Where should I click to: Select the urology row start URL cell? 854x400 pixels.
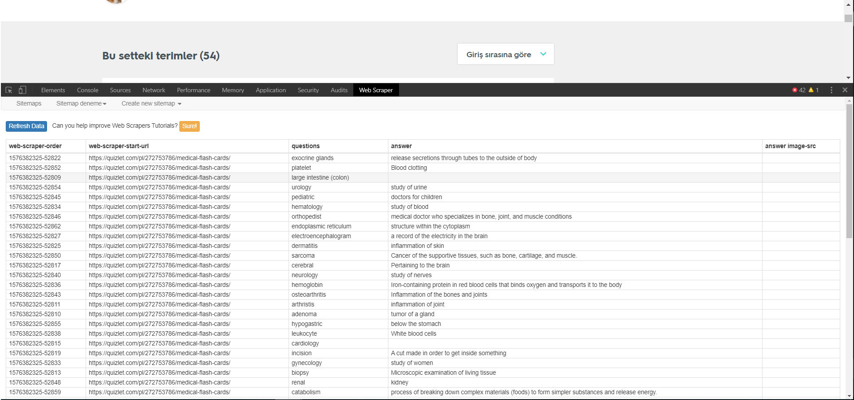[159, 187]
